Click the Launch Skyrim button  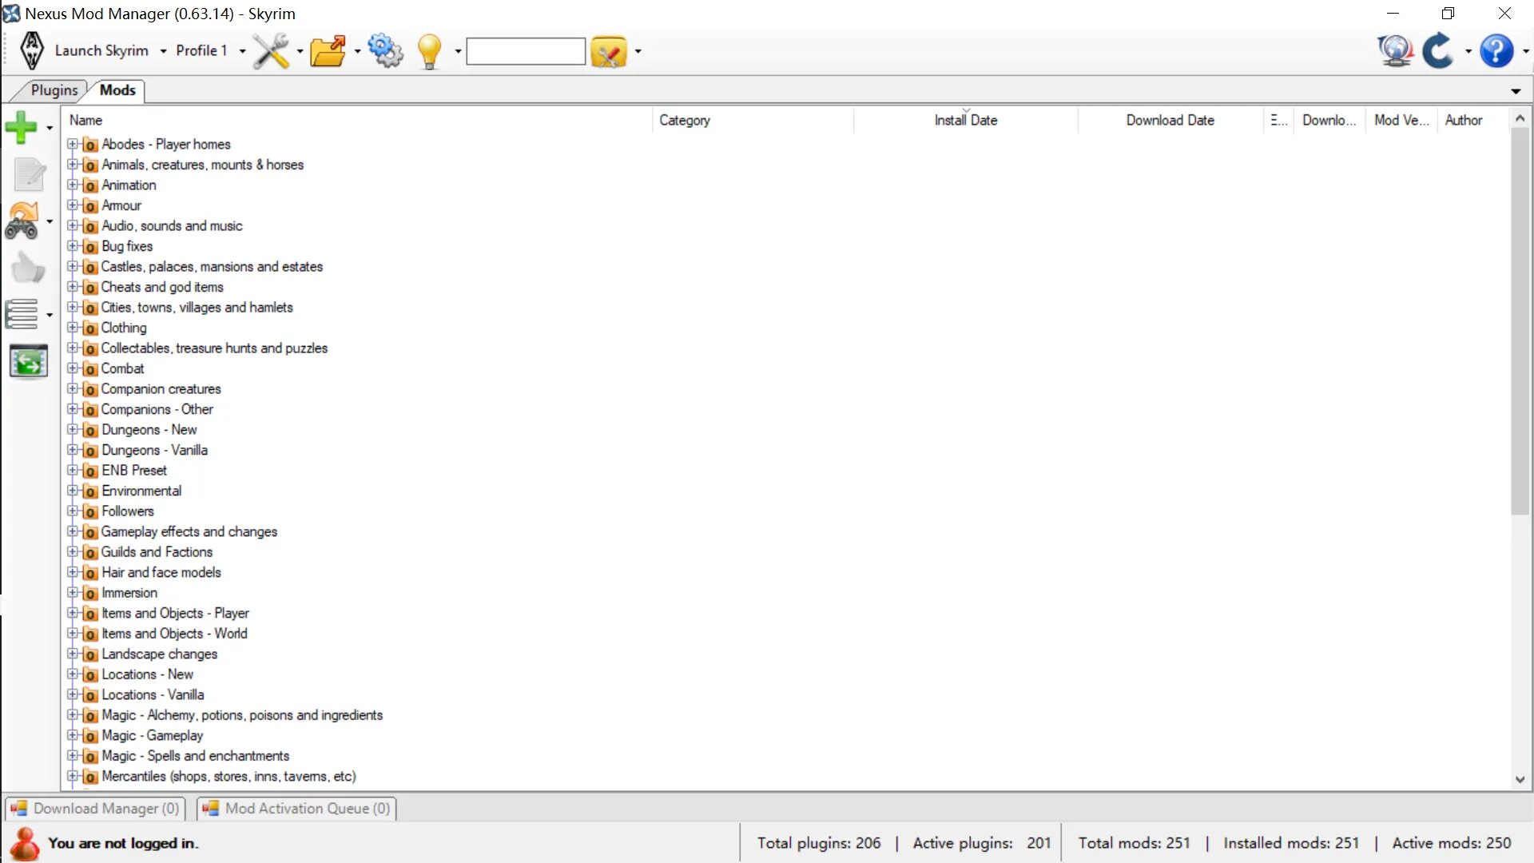pyautogui.click(x=101, y=50)
